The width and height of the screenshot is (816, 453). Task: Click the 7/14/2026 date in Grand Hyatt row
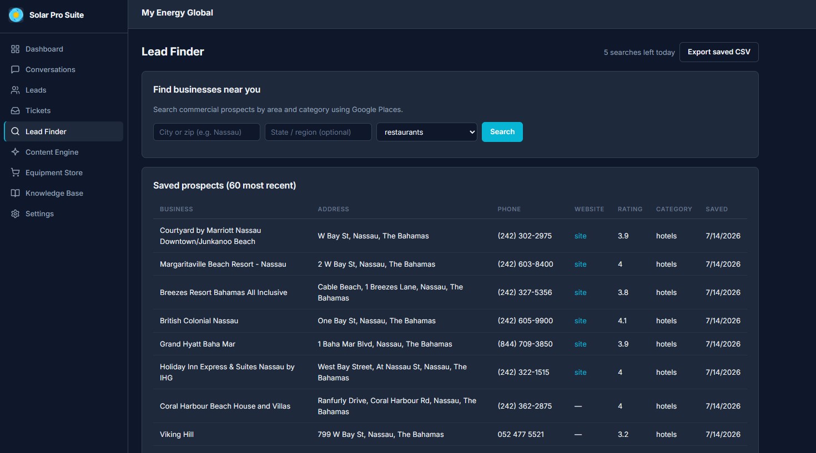click(723, 344)
